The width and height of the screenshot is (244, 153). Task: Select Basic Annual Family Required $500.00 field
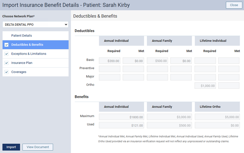point(158,61)
